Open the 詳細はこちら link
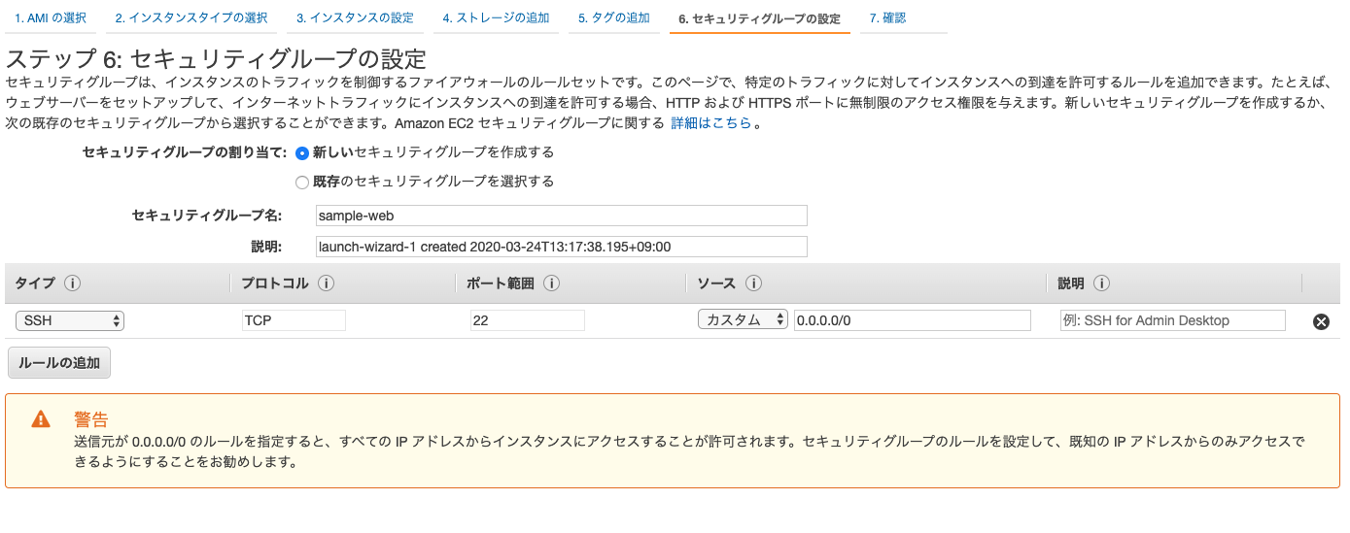Viewport: 1350px width, 533px height. click(x=710, y=123)
